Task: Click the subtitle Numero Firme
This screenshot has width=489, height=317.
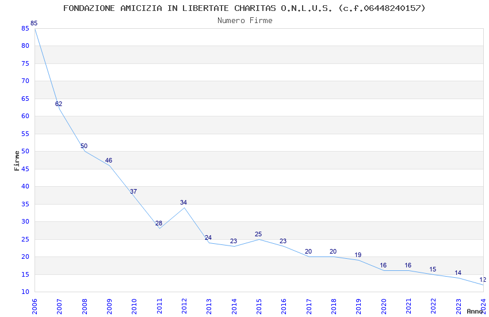Action: click(245, 21)
